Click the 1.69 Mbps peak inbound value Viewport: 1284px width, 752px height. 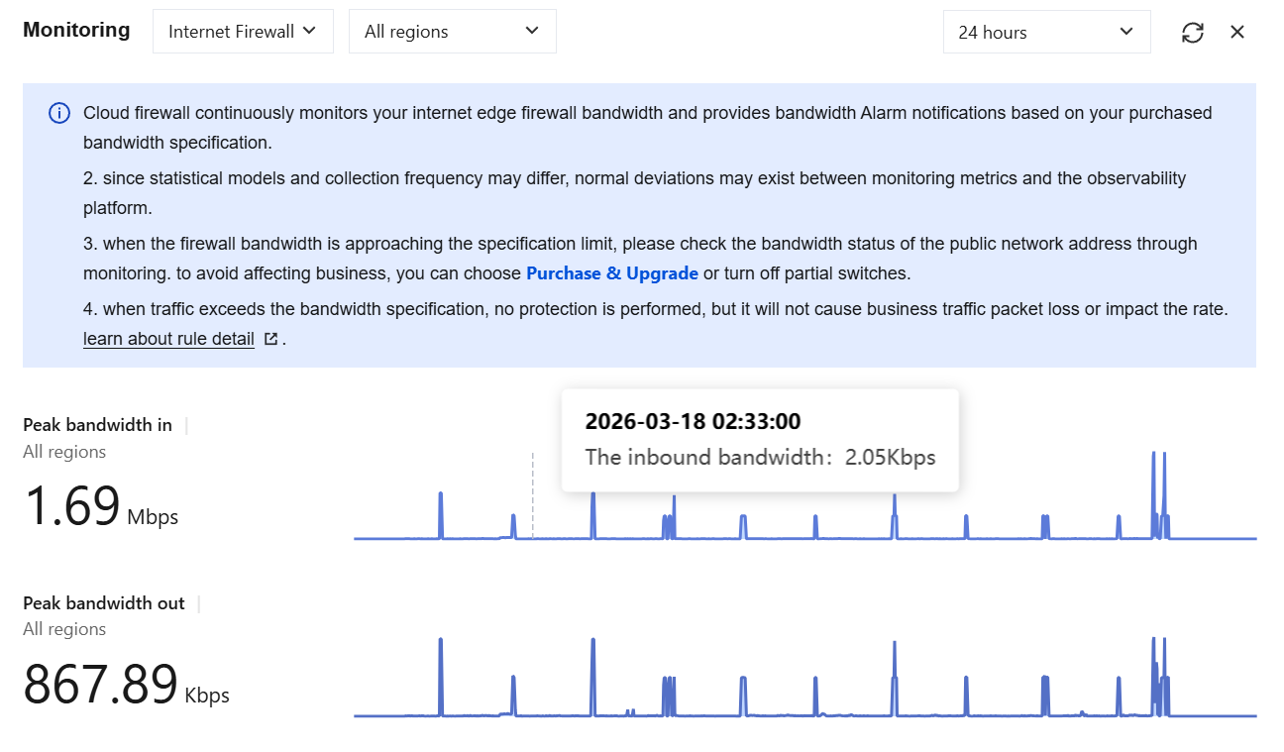pos(101,506)
